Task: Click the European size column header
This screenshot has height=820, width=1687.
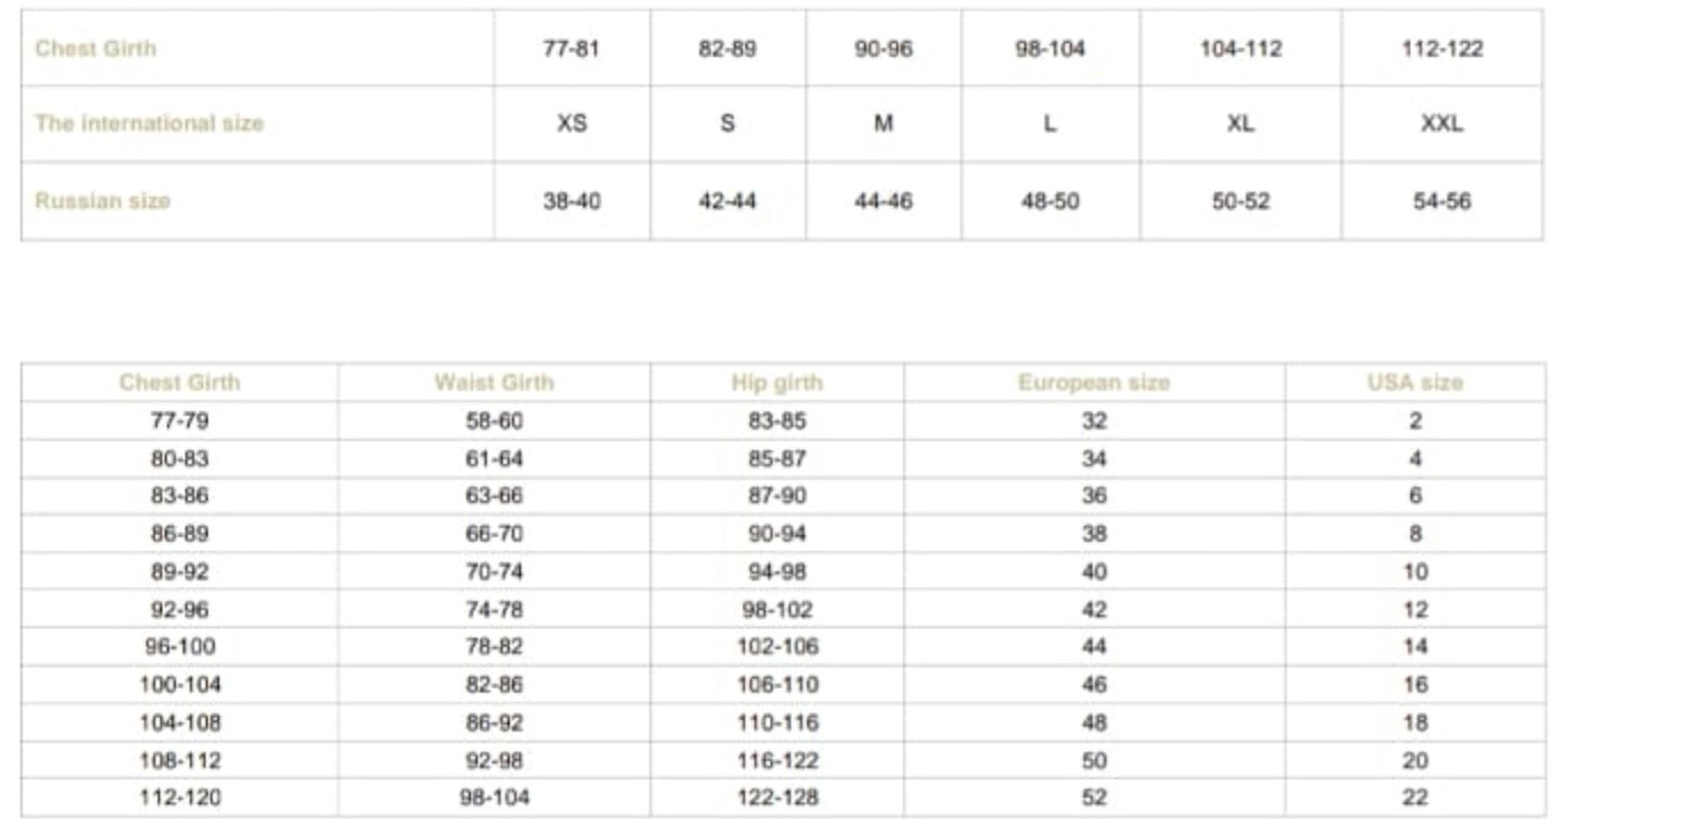Action: tap(1094, 382)
